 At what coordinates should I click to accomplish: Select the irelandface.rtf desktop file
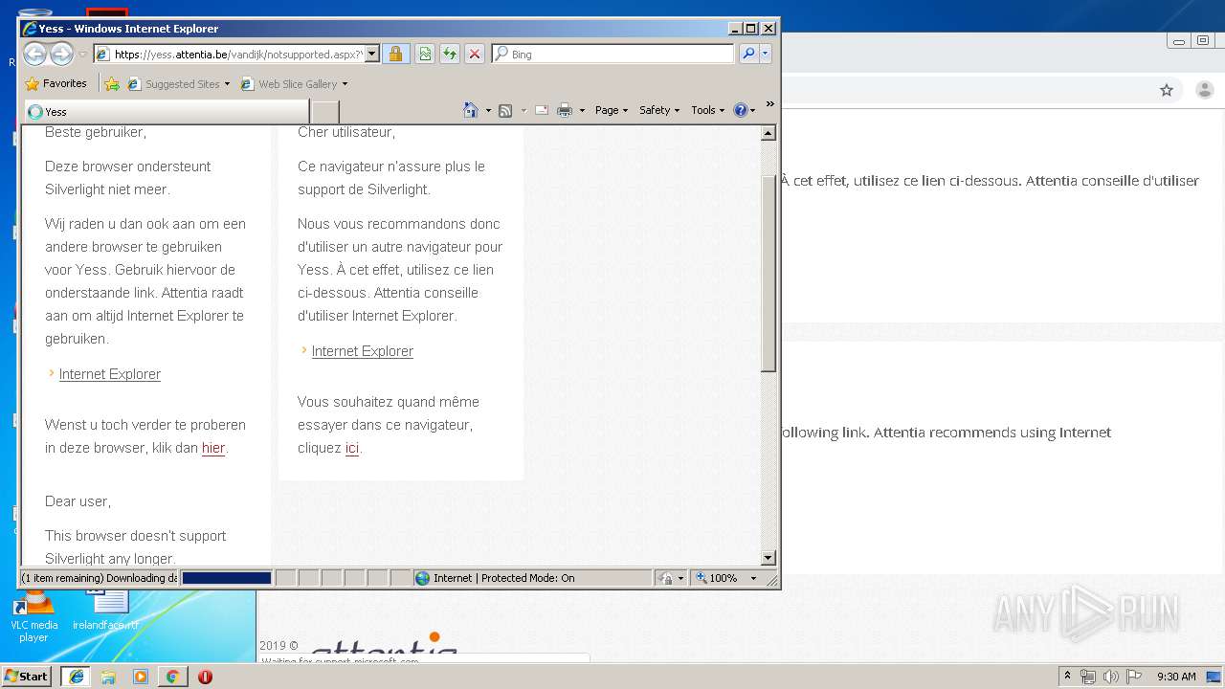point(106,611)
